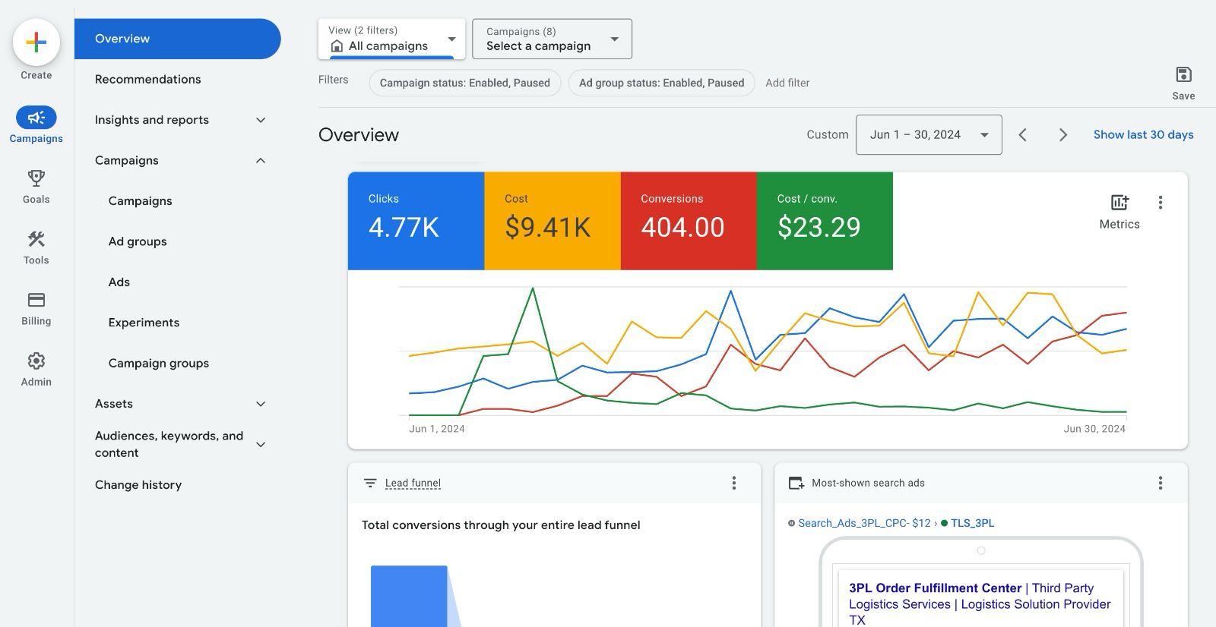Toggle the Clicks metric tile
This screenshot has height=627, width=1216.
[416, 221]
